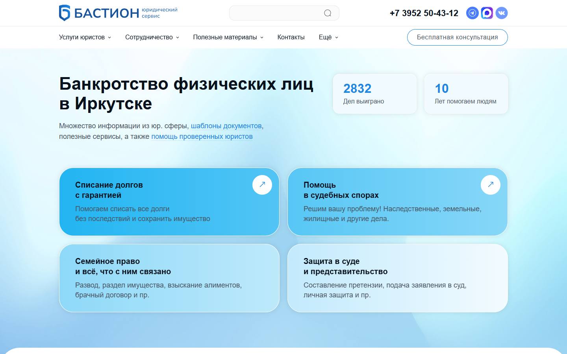567x354 pixels.
Task: Follow the шаблоны документов link
Action: tap(226, 126)
